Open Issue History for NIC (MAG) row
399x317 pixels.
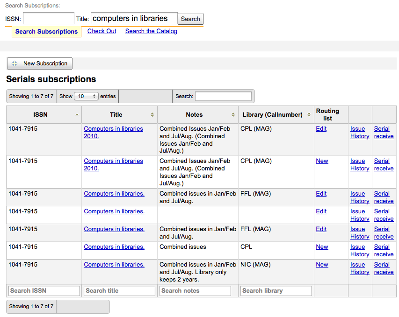click(360, 268)
